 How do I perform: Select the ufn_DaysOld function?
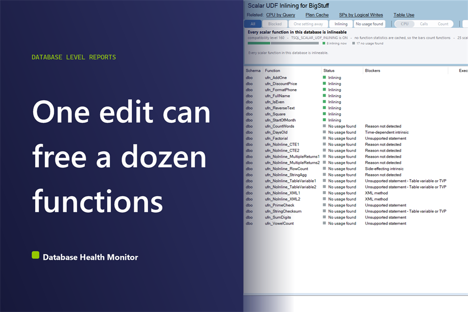[x=276, y=132]
